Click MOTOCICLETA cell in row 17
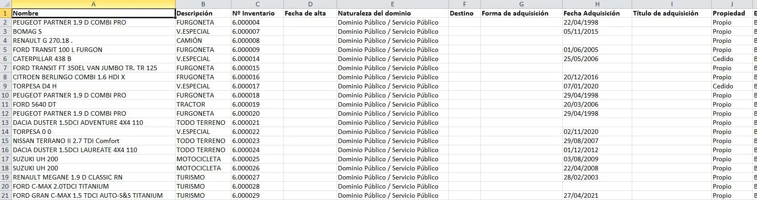This screenshot has height=200, width=757. pyautogui.click(x=203, y=159)
